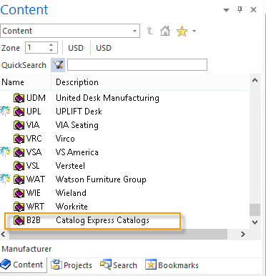The height and width of the screenshot is (276, 266).
Task: Select the Versteel description text
Action: 70,166
